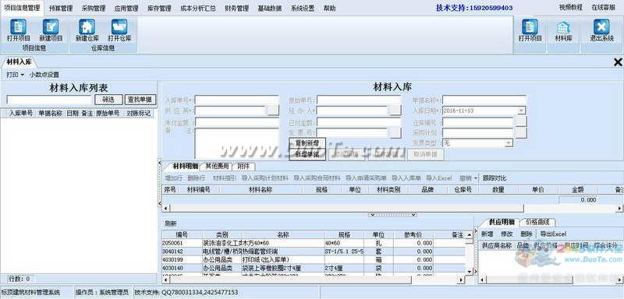The image size is (624, 299).
Task: Open the 材料库 icon at top right
Action: point(563,27)
